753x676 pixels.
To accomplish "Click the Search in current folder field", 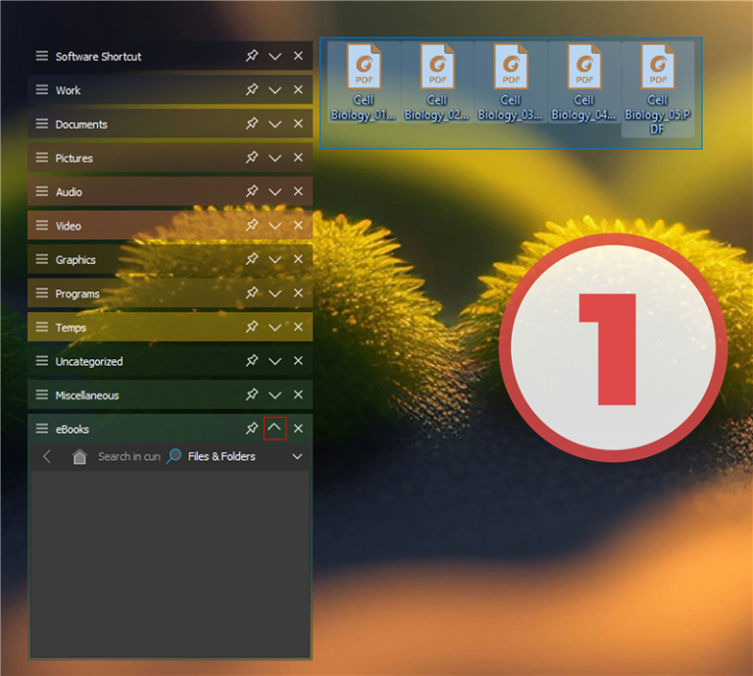I will (x=129, y=456).
